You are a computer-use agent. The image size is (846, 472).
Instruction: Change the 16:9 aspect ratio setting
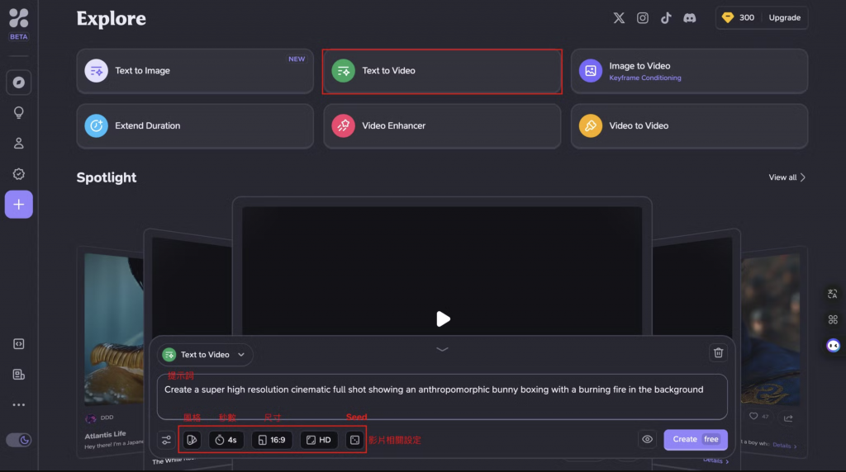(272, 440)
